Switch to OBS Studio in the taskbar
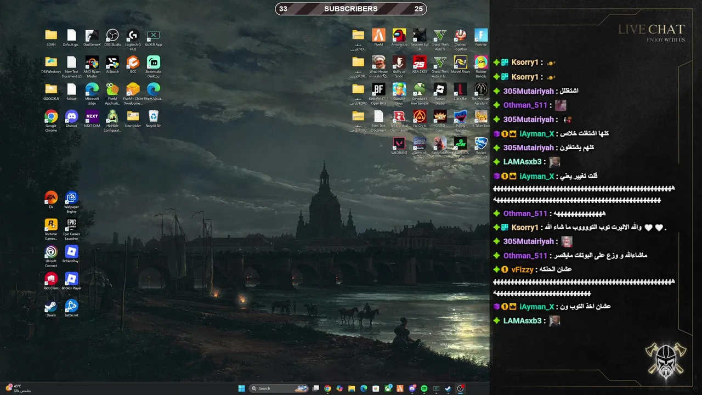 460,388
